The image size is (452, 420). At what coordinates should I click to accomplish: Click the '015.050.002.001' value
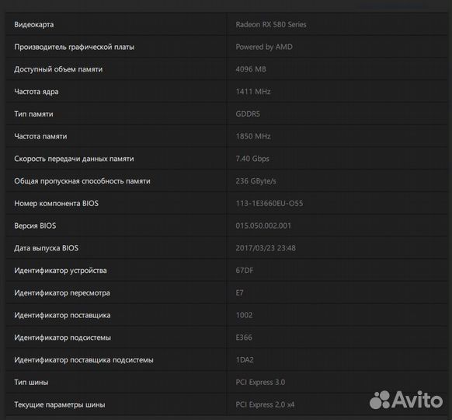click(x=263, y=226)
